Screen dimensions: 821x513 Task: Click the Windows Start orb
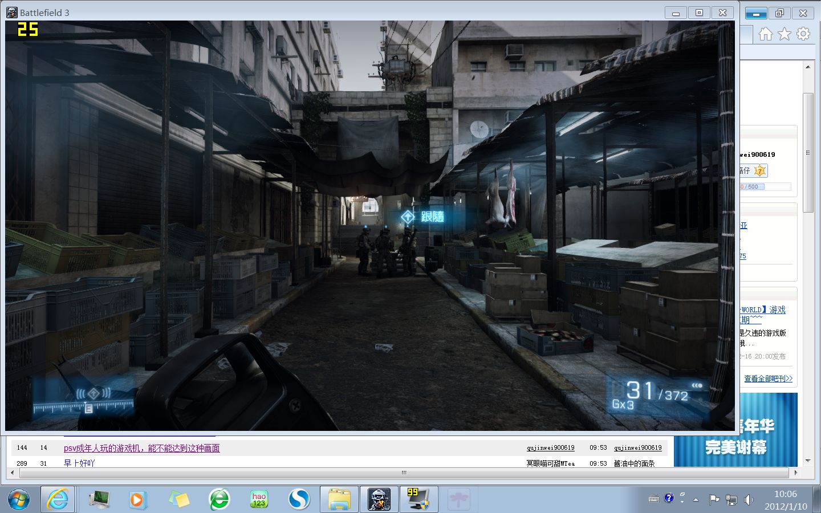click(x=19, y=500)
